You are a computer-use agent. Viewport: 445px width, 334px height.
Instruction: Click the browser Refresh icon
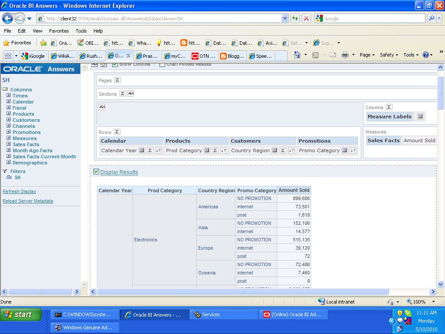[x=295, y=18]
